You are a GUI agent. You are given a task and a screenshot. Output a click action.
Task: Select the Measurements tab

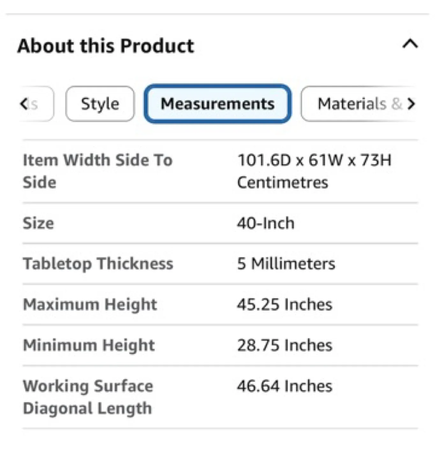[x=217, y=104]
